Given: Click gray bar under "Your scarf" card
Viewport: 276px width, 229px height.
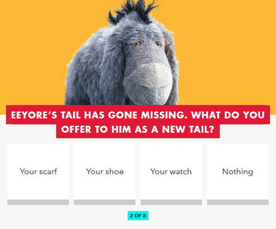Looking at the screenshot, I should 38,202.
